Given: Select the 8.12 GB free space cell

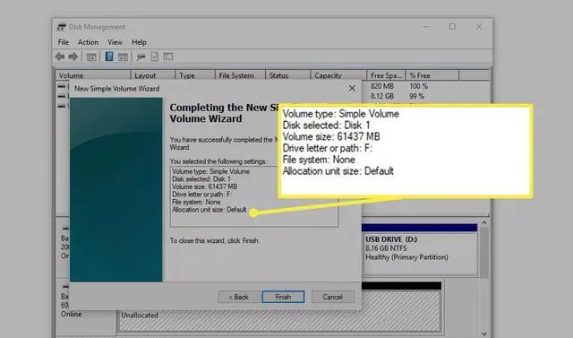Looking at the screenshot, I should coord(382,96).
